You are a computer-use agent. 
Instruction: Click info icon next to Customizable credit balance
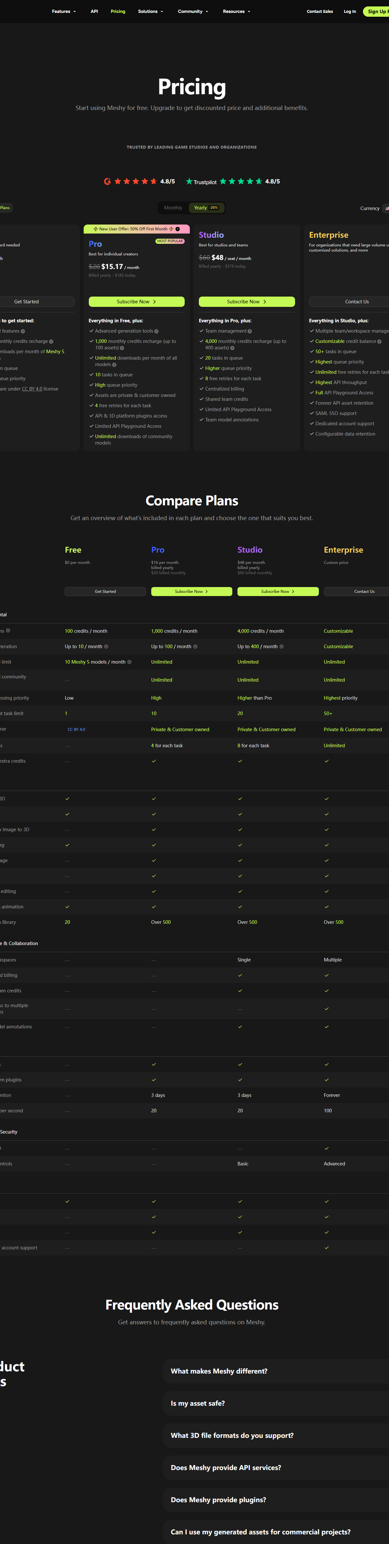click(x=379, y=342)
